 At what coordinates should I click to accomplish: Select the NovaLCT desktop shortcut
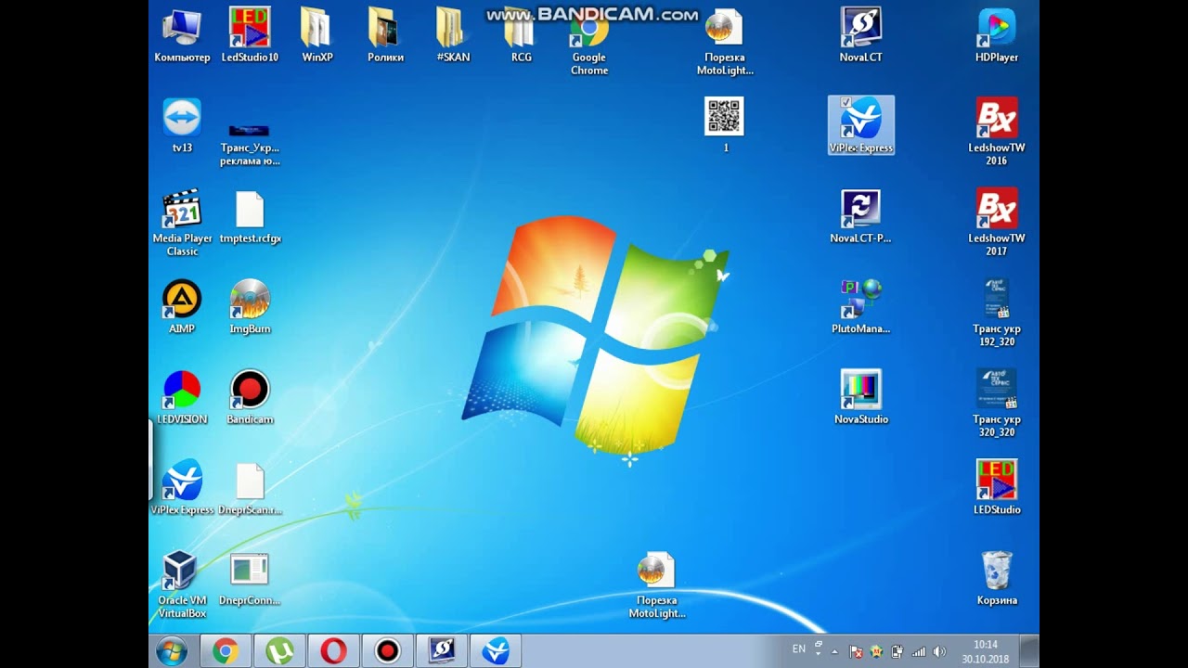(x=860, y=35)
